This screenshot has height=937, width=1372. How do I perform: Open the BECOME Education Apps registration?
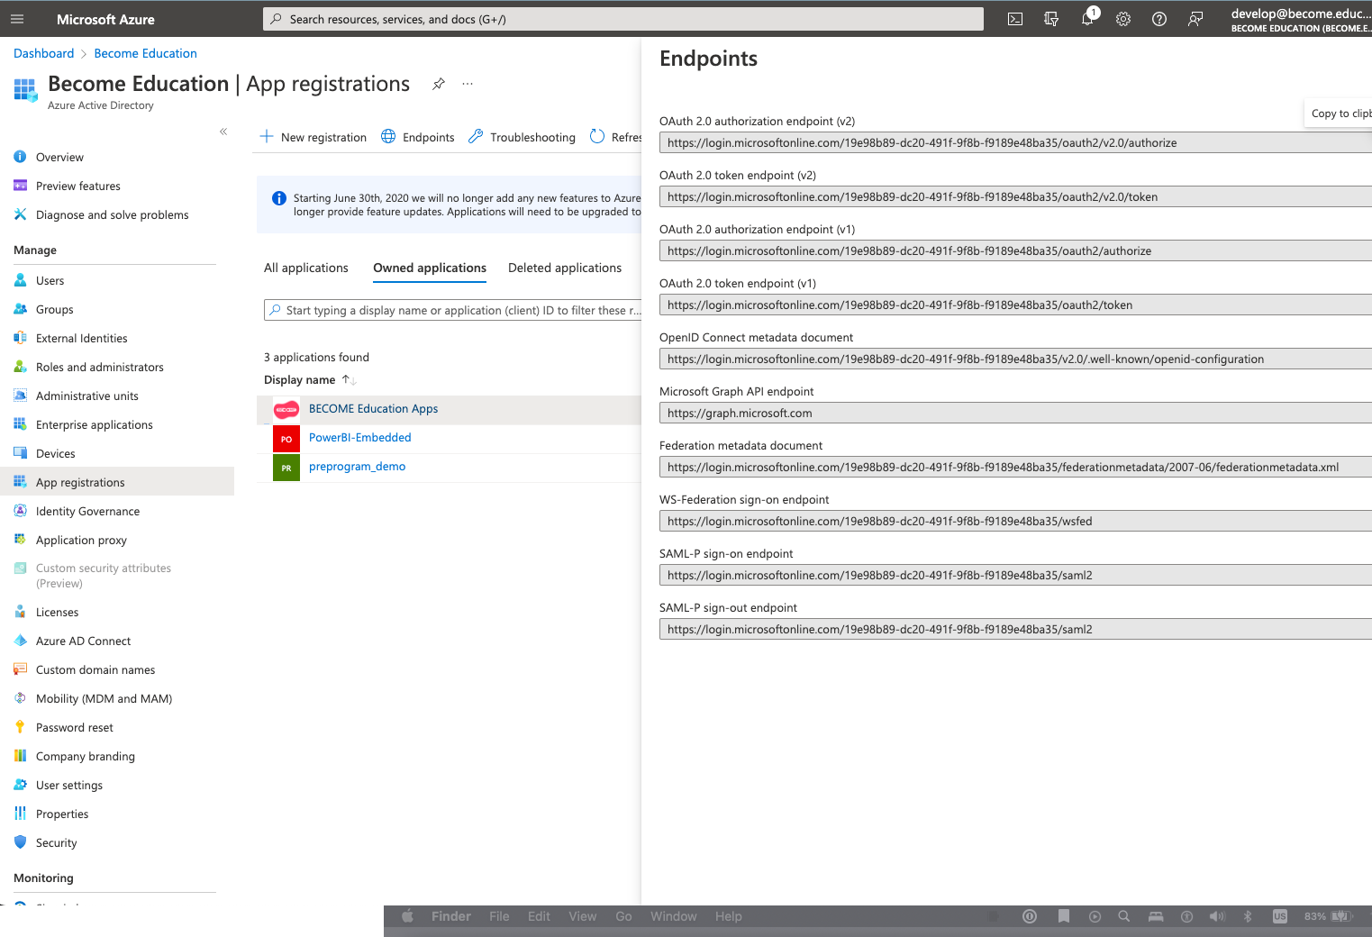[373, 409]
